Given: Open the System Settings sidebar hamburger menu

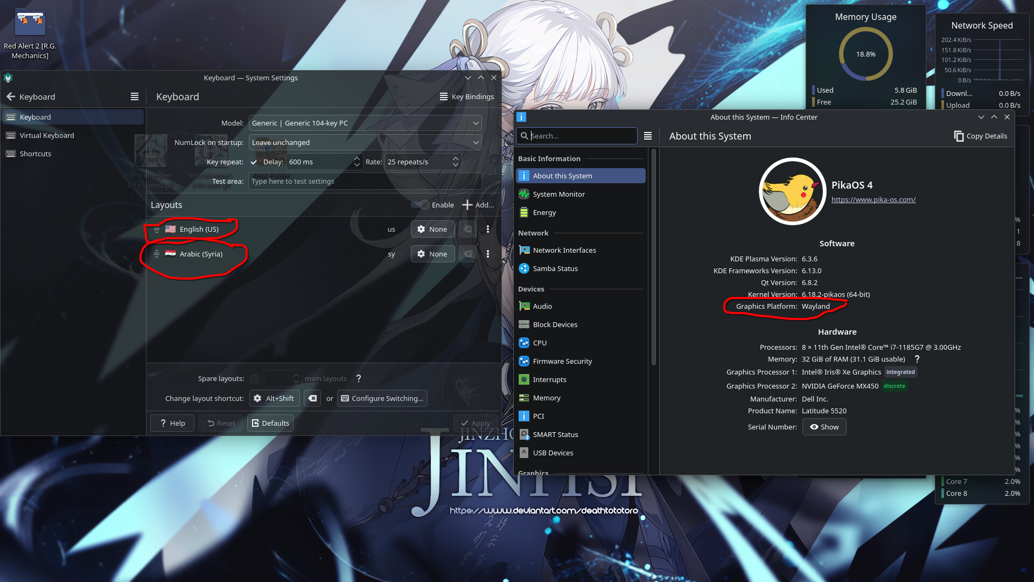Looking at the screenshot, I should click(x=135, y=96).
